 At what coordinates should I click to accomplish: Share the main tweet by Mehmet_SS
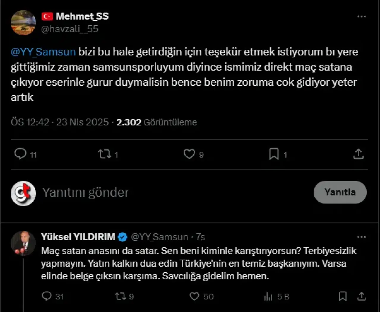pos(358,154)
